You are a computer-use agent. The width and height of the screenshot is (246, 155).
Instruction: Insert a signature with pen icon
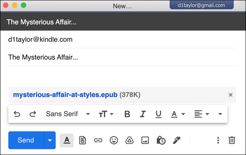(177, 140)
